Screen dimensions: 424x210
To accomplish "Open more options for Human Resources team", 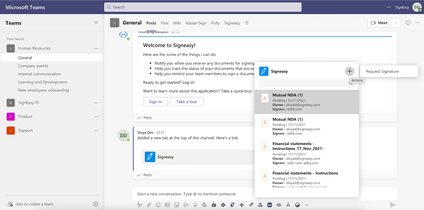I will click(x=96, y=48).
